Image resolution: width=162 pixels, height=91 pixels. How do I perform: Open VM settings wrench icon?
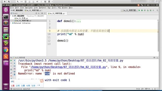(17, 2)
